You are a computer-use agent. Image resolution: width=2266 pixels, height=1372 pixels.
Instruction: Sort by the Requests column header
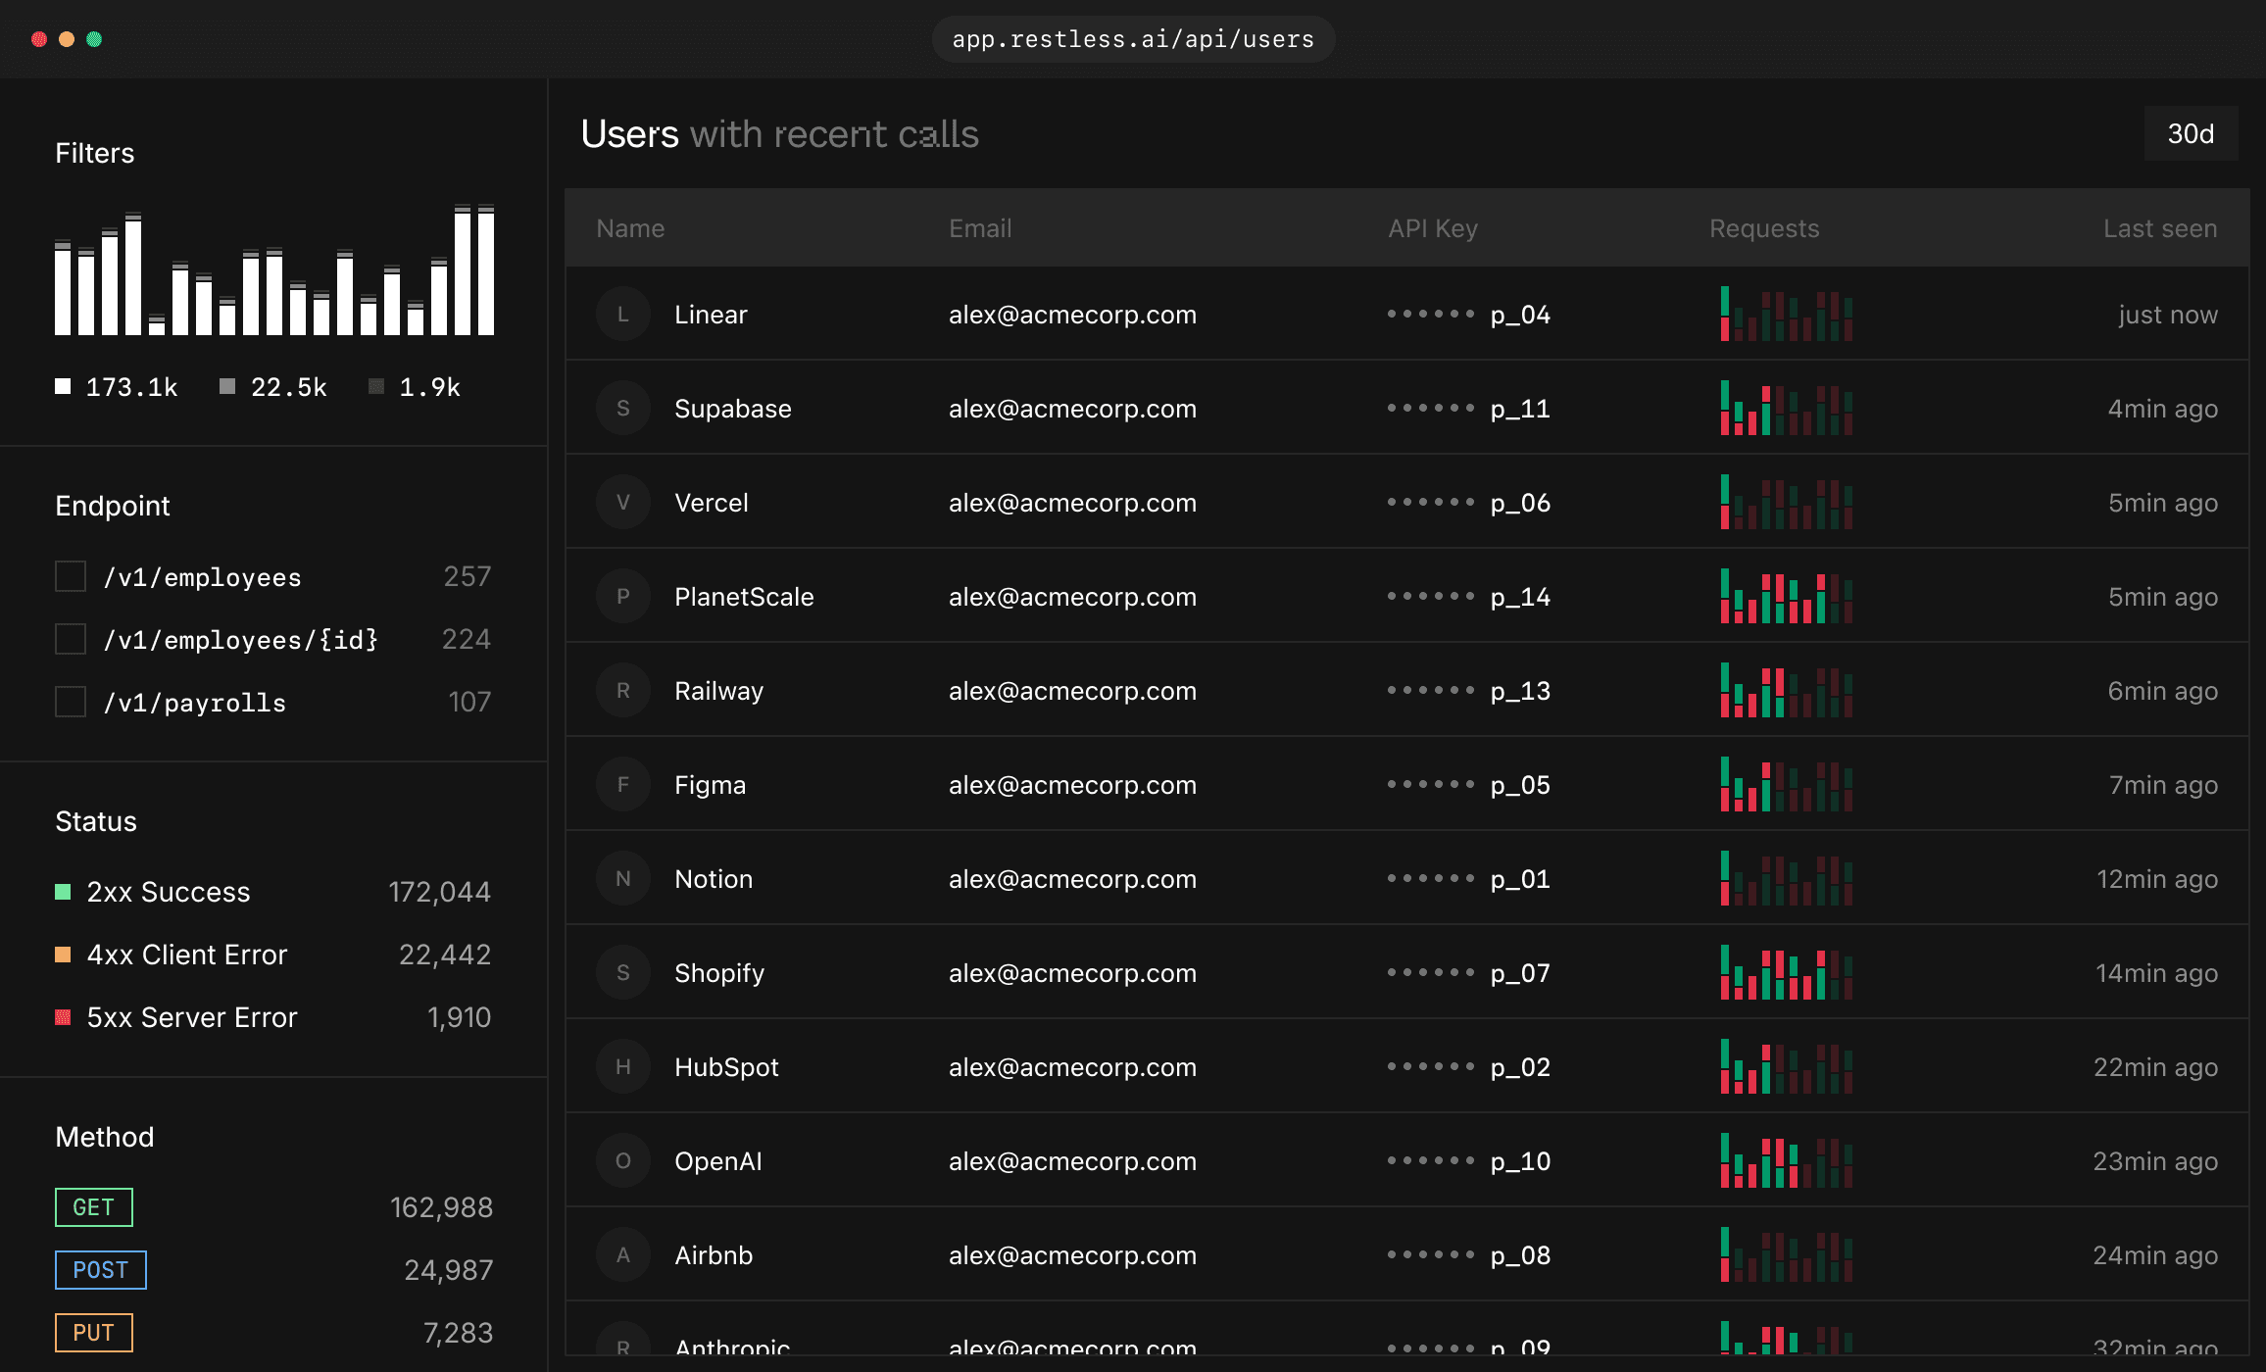tap(1764, 228)
